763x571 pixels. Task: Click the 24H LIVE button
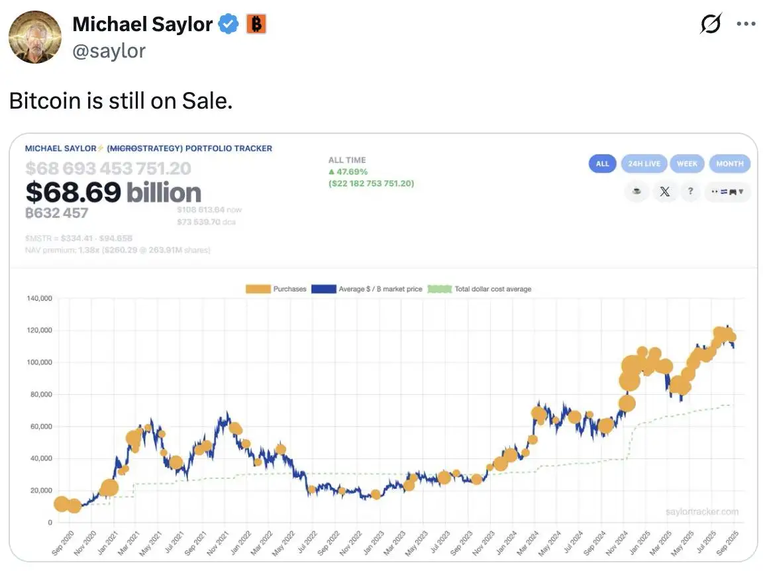[644, 164]
